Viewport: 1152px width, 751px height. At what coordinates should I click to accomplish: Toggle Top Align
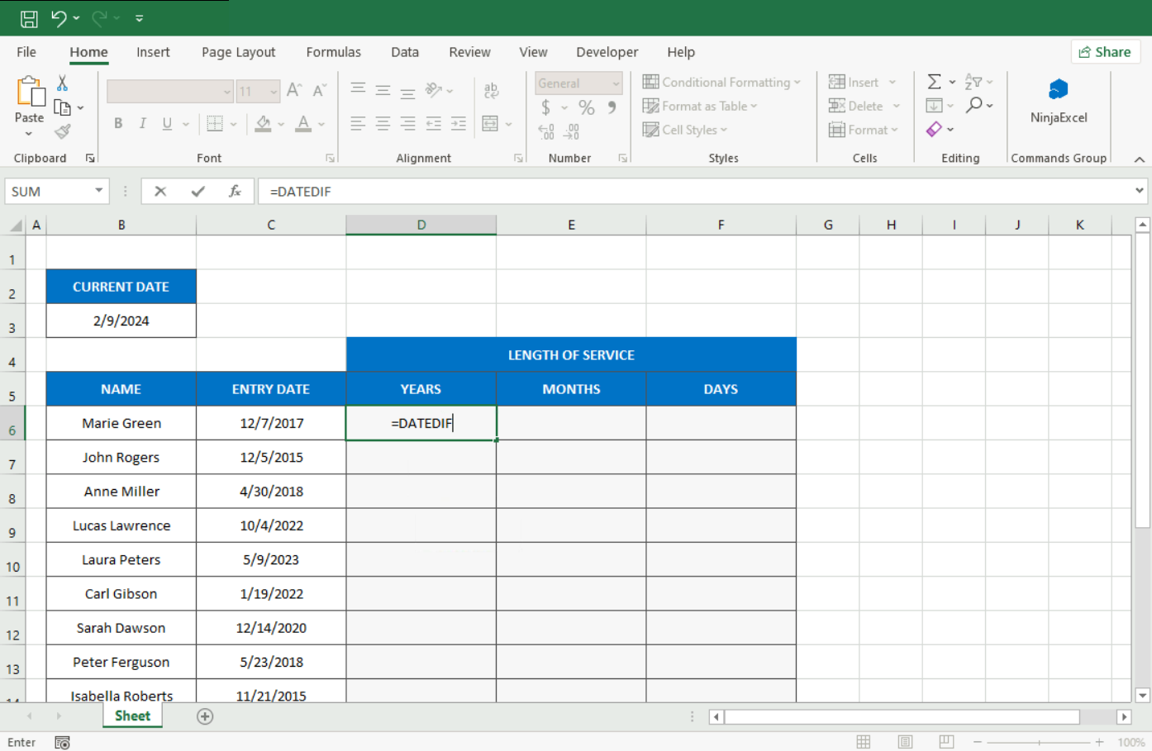click(358, 89)
